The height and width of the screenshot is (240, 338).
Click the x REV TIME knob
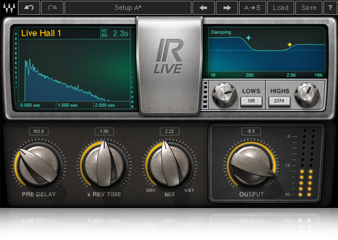pyautogui.click(x=104, y=165)
